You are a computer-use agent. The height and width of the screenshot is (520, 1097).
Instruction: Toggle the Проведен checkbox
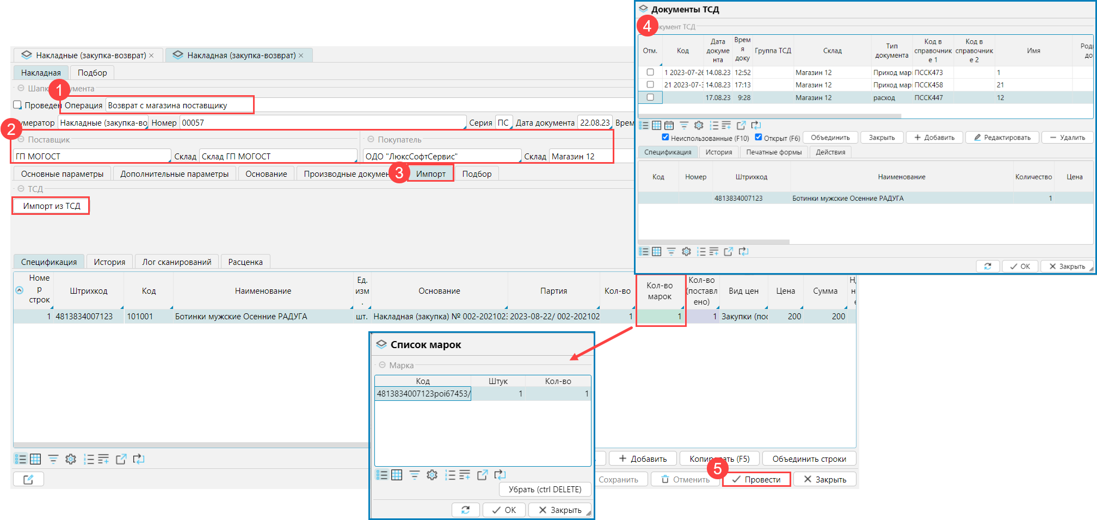pos(17,105)
